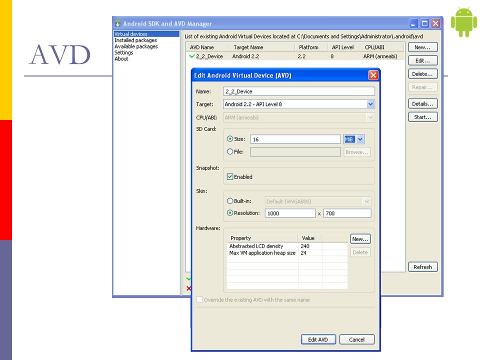Cancel the Edit AVD dialog
Image resolution: width=480 pixels, height=360 pixels.
click(357, 339)
